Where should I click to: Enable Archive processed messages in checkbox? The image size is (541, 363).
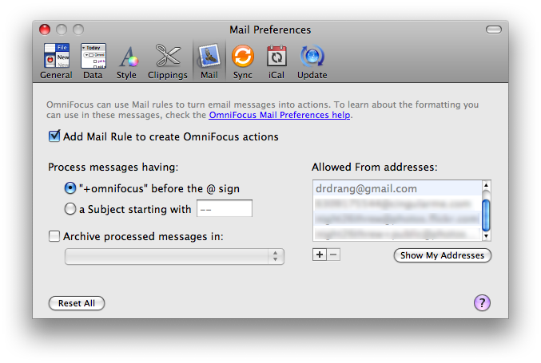(x=54, y=236)
